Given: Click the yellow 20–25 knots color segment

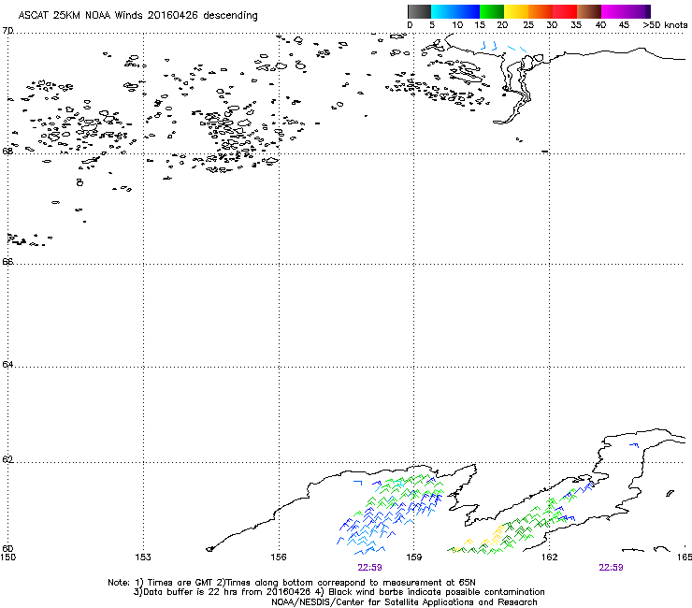Looking at the screenshot, I should click(516, 11).
